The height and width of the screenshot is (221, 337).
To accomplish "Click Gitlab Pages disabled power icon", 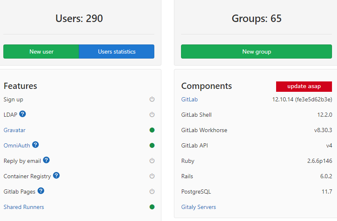I will [152, 192].
